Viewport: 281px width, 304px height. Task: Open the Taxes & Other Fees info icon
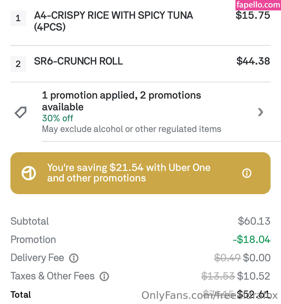(x=104, y=276)
